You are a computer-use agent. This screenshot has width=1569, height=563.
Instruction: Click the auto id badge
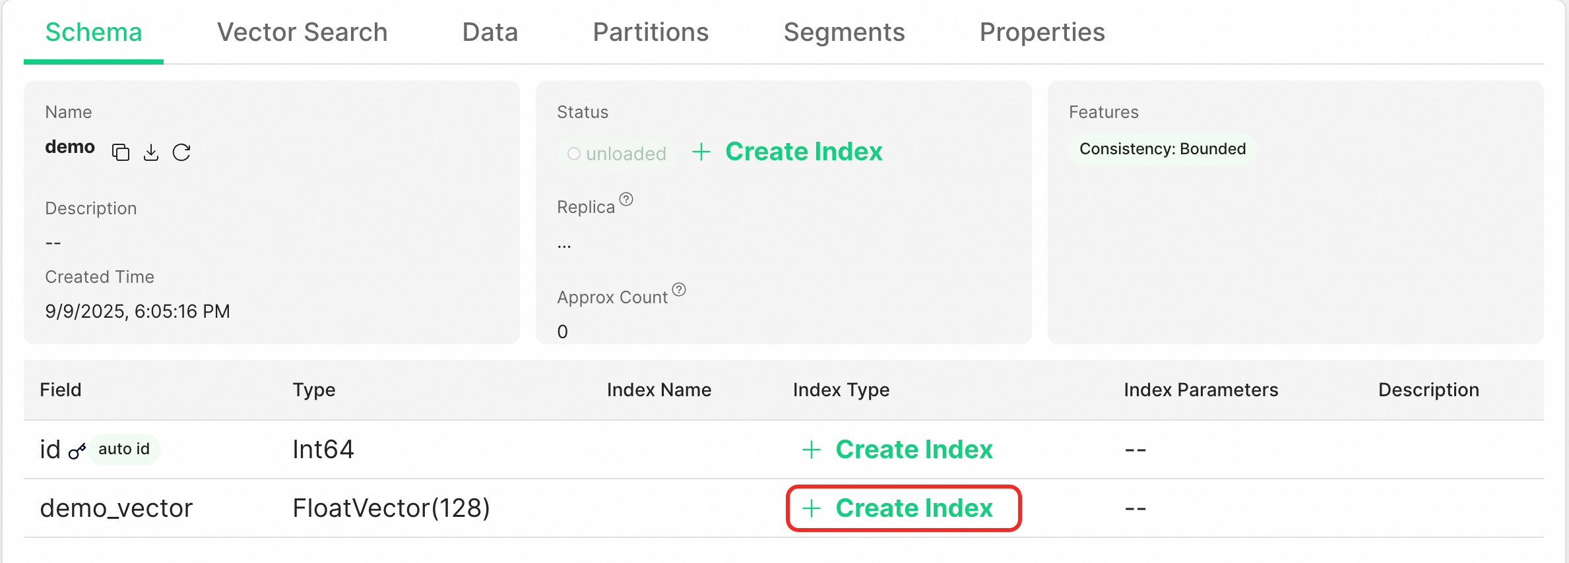[x=124, y=450]
